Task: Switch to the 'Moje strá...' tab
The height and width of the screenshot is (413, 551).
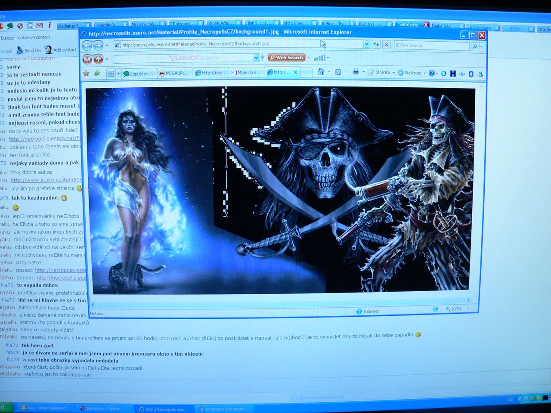Action: click(247, 73)
